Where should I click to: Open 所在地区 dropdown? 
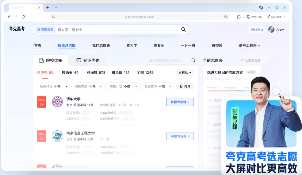coord(54,86)
